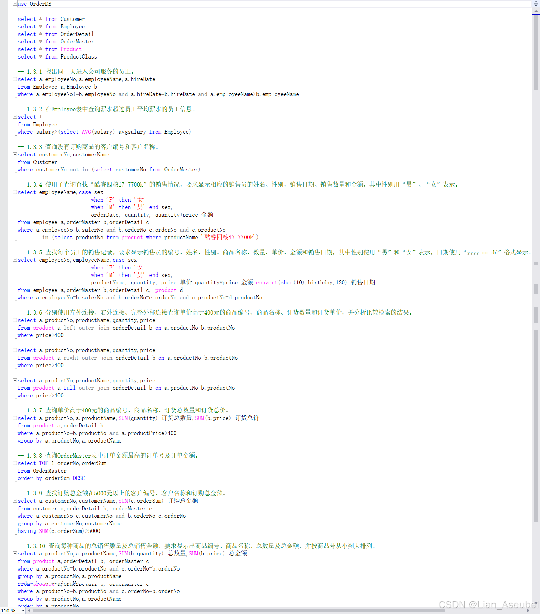Click the line 'select * from OrderDetail'
Screen dimensions: 540x614
click(x=56, y=34)
